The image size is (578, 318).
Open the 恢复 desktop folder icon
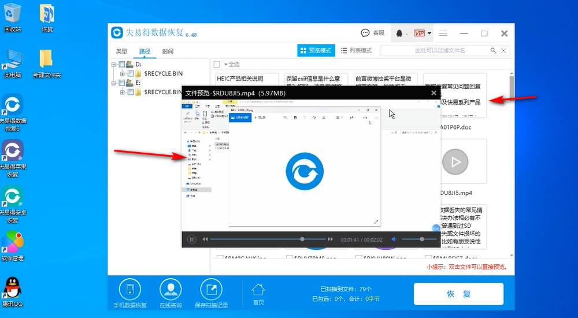[47, 17]
